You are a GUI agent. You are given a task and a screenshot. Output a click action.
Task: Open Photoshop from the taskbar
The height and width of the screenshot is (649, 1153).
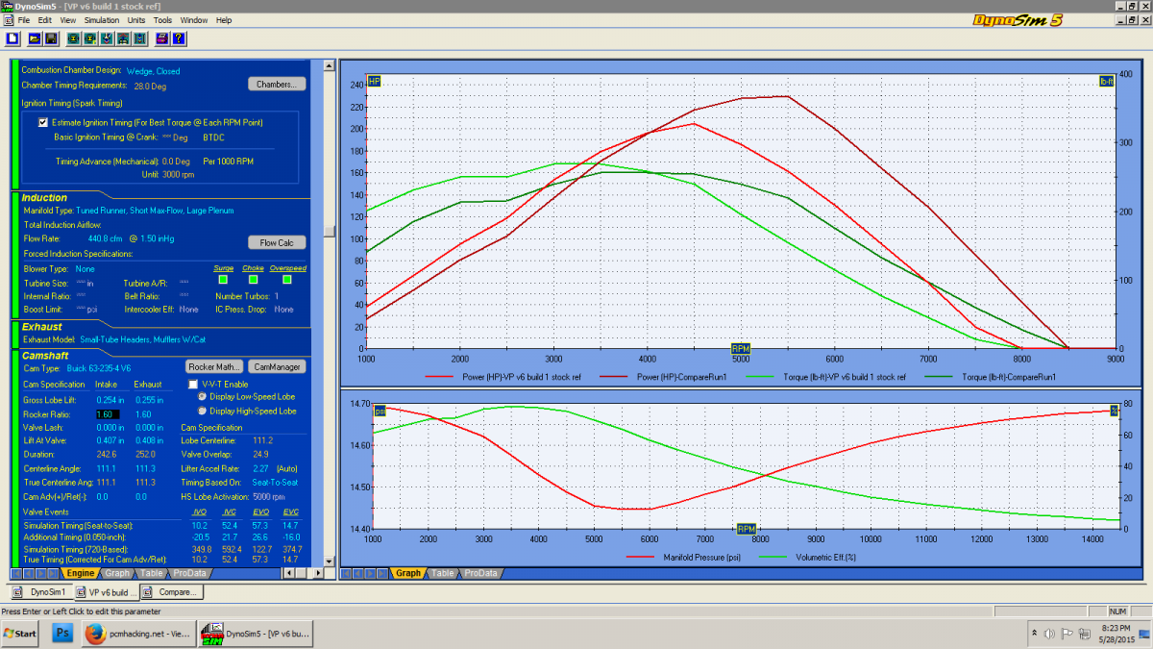pyautogui.click(x=62, y=634)
